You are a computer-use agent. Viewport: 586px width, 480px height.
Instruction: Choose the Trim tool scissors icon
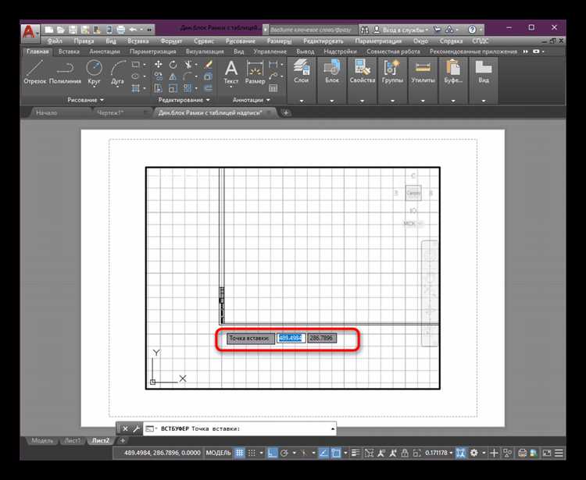coord(188,65)
